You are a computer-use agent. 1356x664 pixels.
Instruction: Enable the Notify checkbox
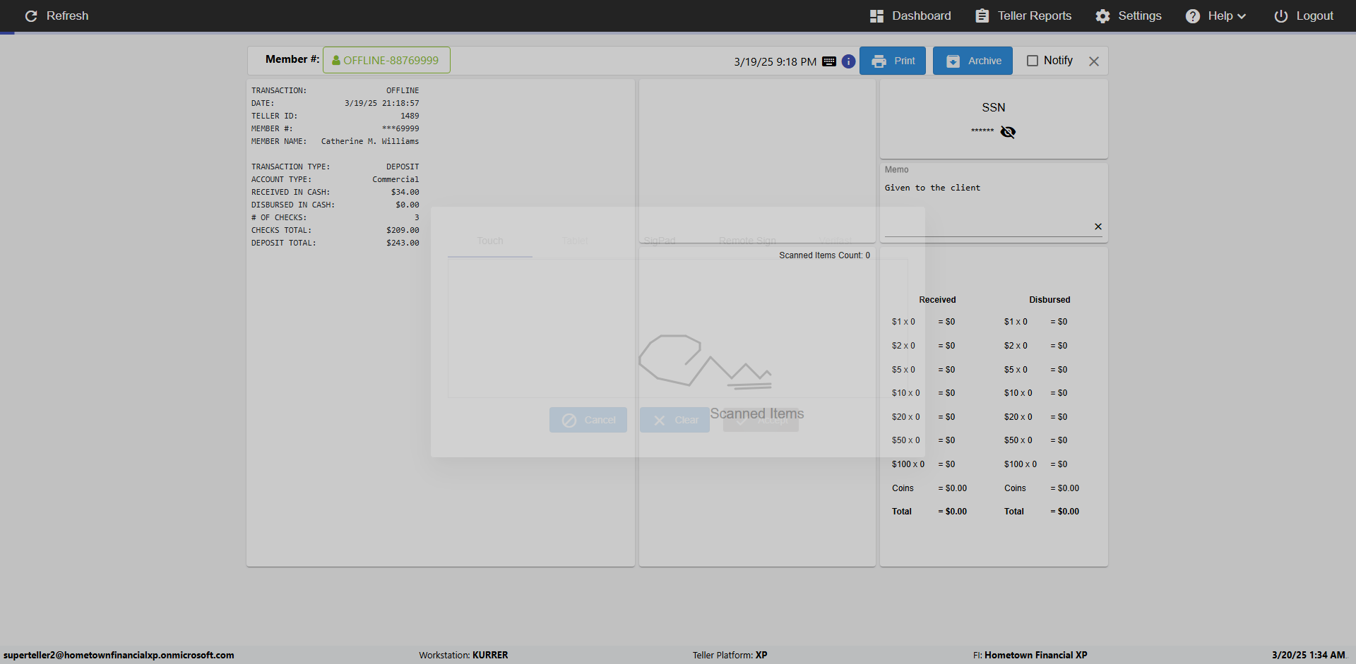tap(1033, 61)
